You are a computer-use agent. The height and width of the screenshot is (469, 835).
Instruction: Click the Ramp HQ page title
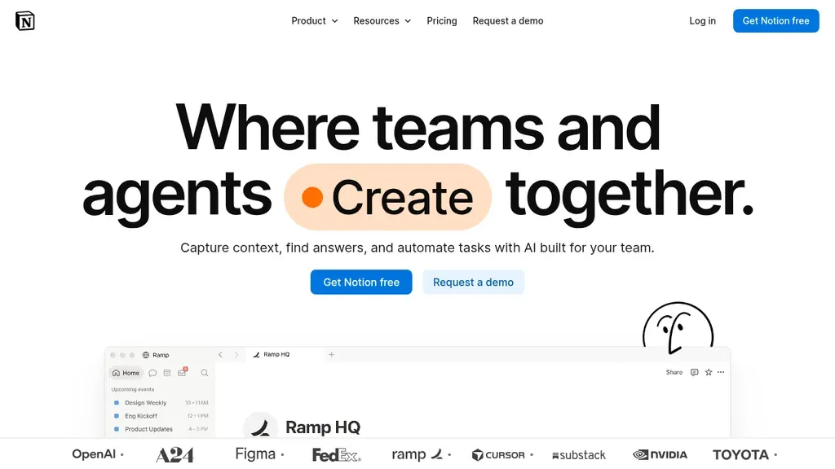click(x=323, y=427)
